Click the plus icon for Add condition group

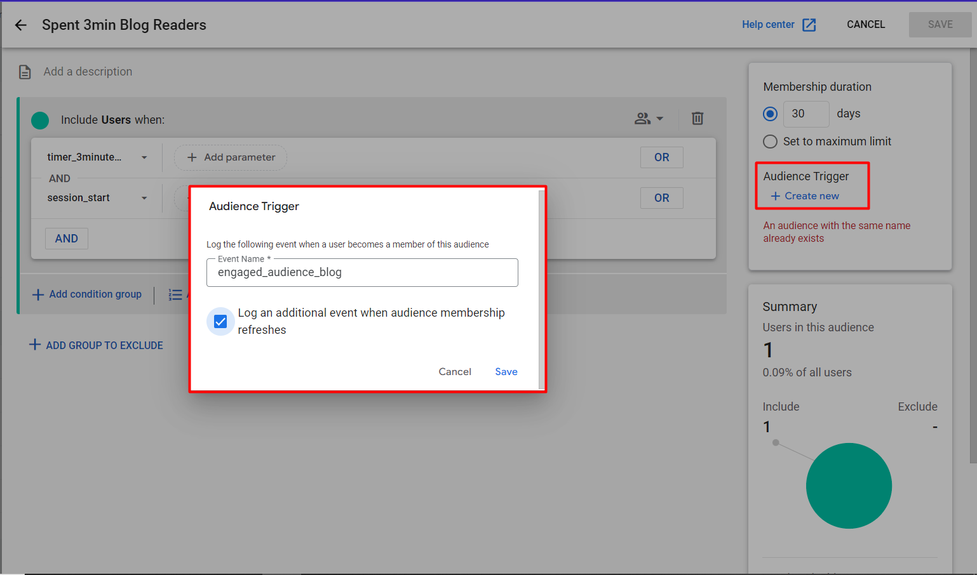pyautogui.click(x=38, y=294)
